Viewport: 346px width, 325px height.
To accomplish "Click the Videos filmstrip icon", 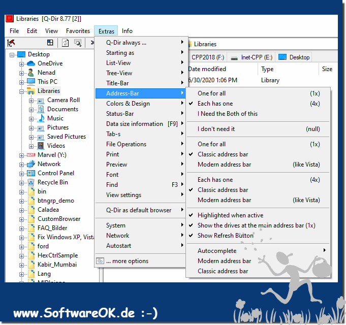I will [x=41, y=146].
